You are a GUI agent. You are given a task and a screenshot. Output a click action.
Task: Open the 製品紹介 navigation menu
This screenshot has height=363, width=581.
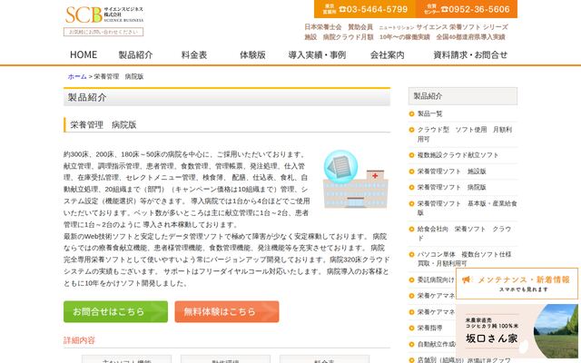[x=135, y=54]
